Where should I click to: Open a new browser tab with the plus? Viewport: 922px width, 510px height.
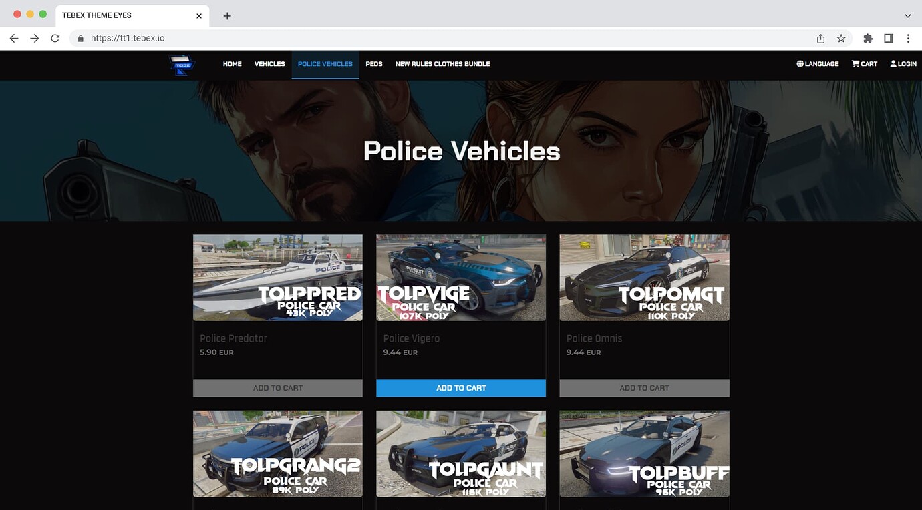tap(227, 15)
